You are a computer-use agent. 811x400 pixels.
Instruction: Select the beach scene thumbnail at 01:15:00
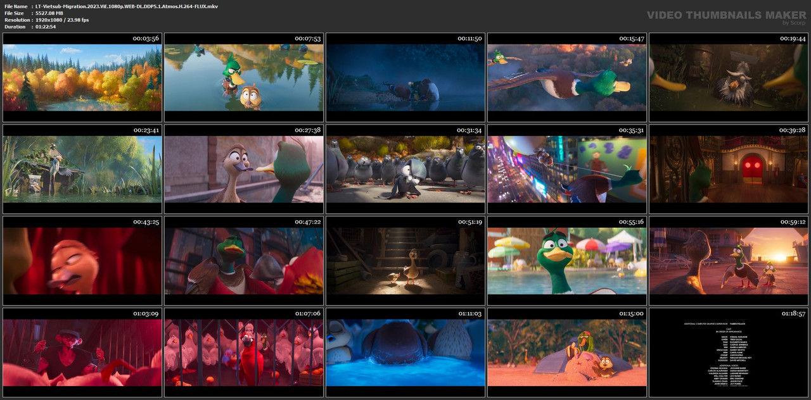567,353
